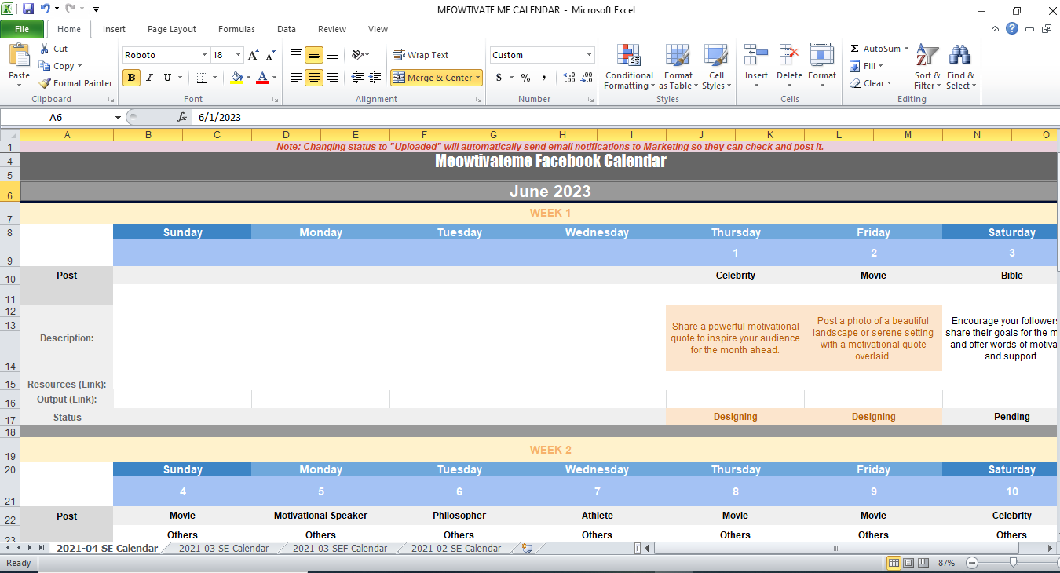
Task: Click the Copy icon
Action: (x=45, y=66)
